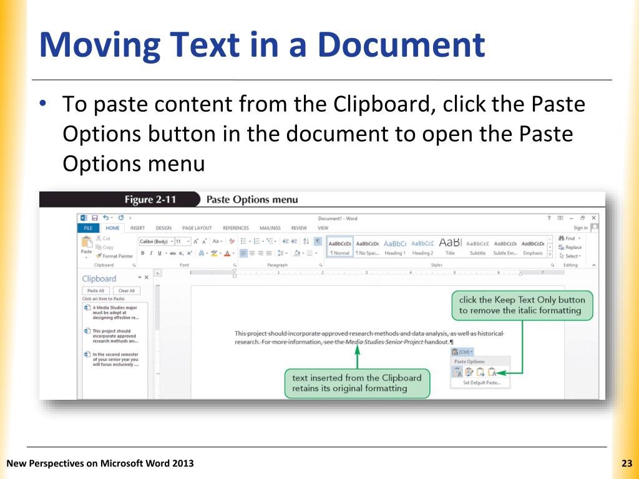
Task: Click the Sign in link
Action: coord(580,228)
